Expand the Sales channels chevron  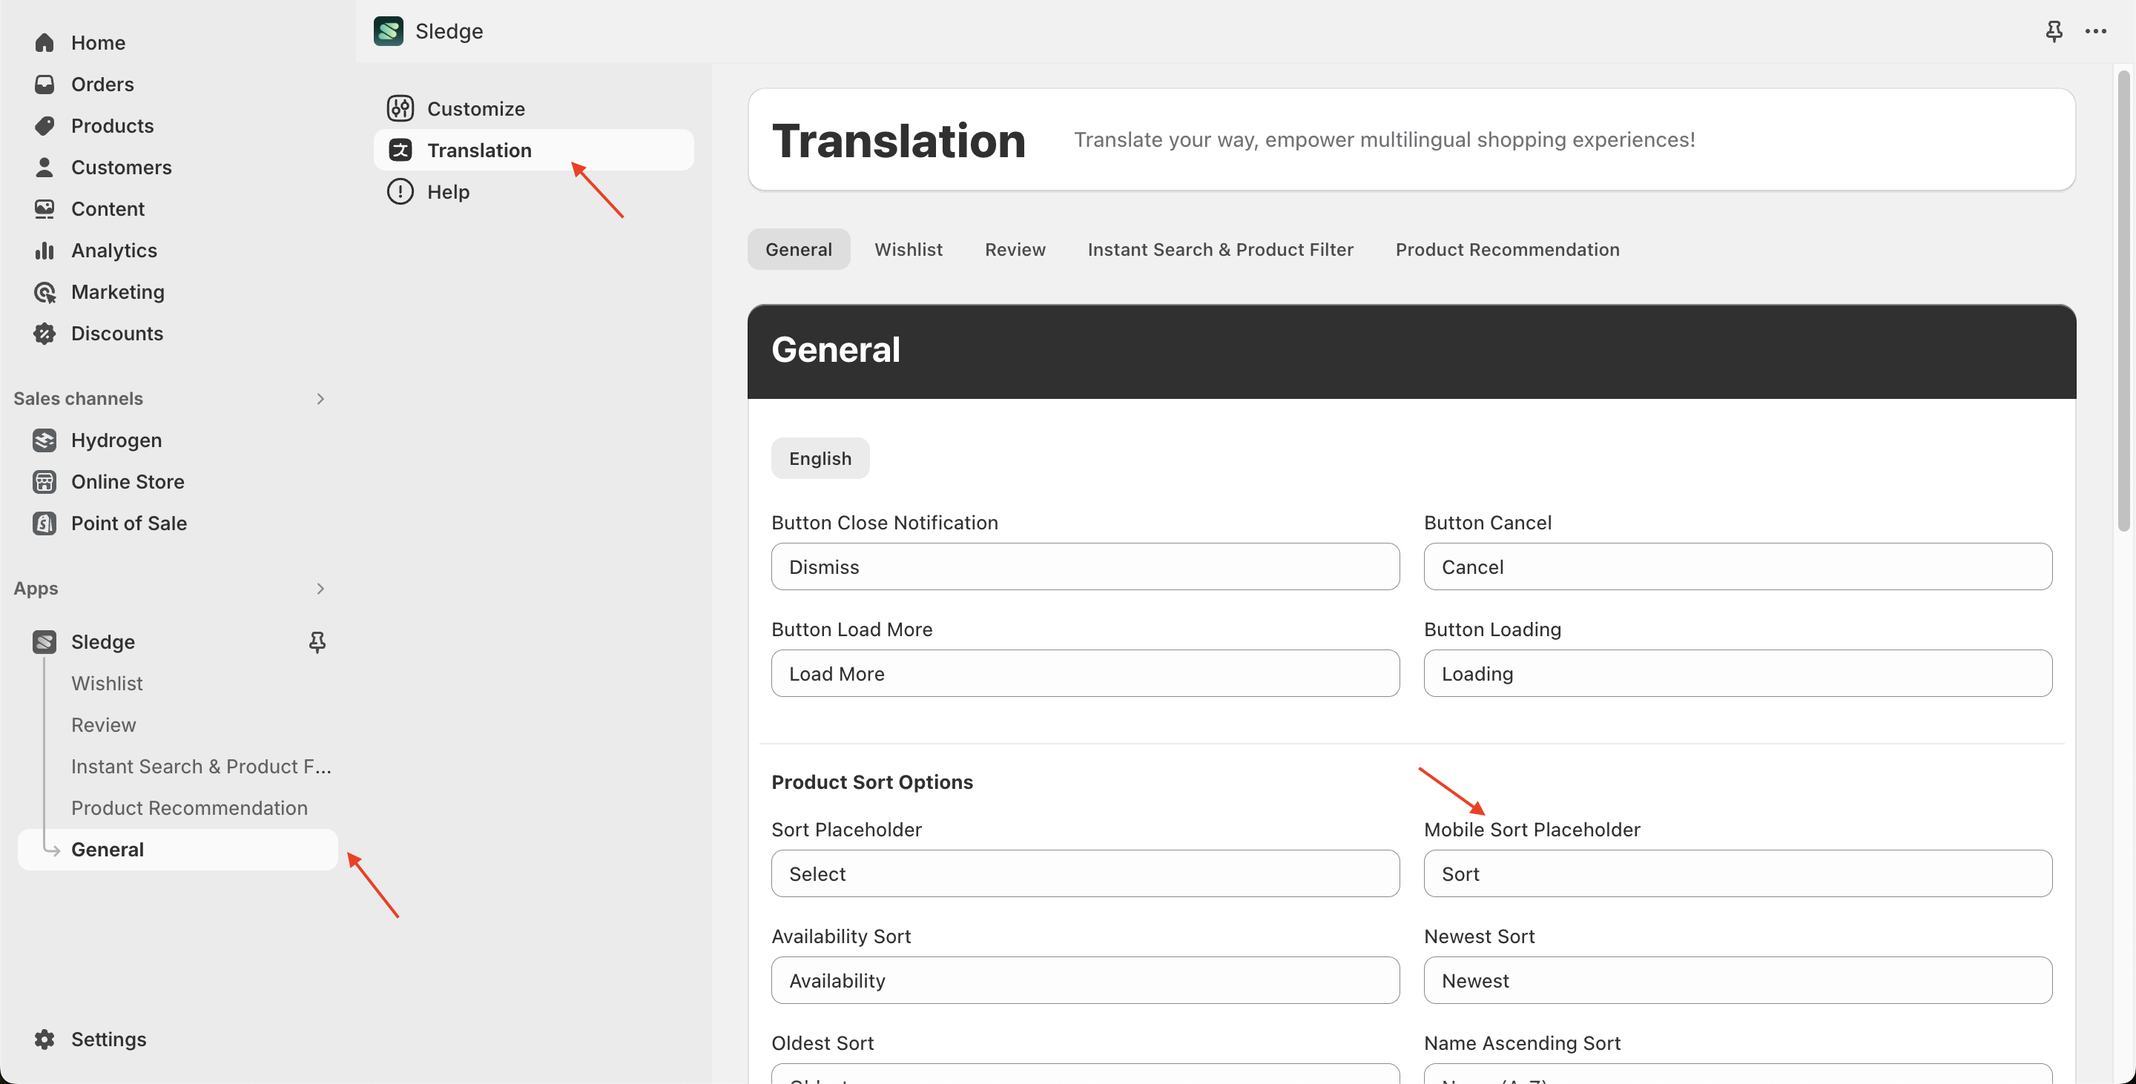[320, 399]
